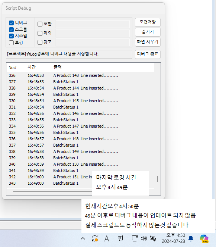Select log row No 343
This screenshot has width=216, height=247.
49,183
